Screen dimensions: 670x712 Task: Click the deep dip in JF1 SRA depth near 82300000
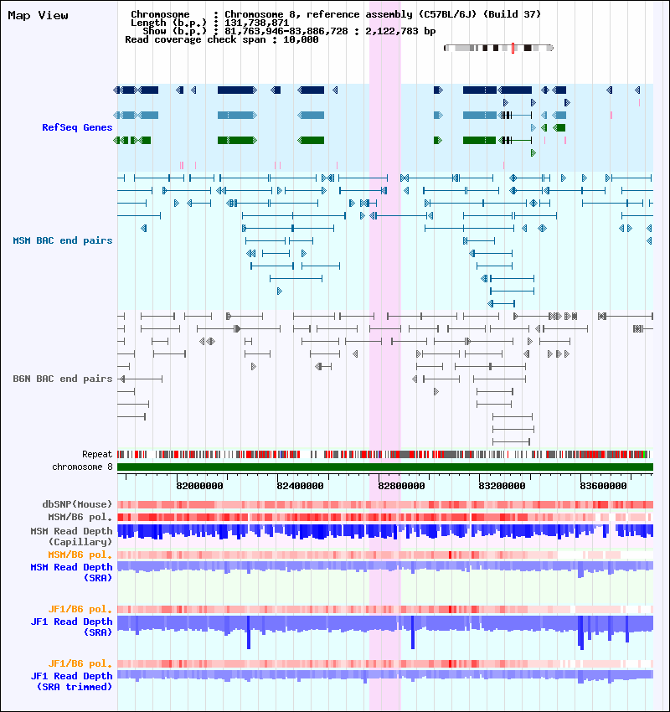pos(249,632)
